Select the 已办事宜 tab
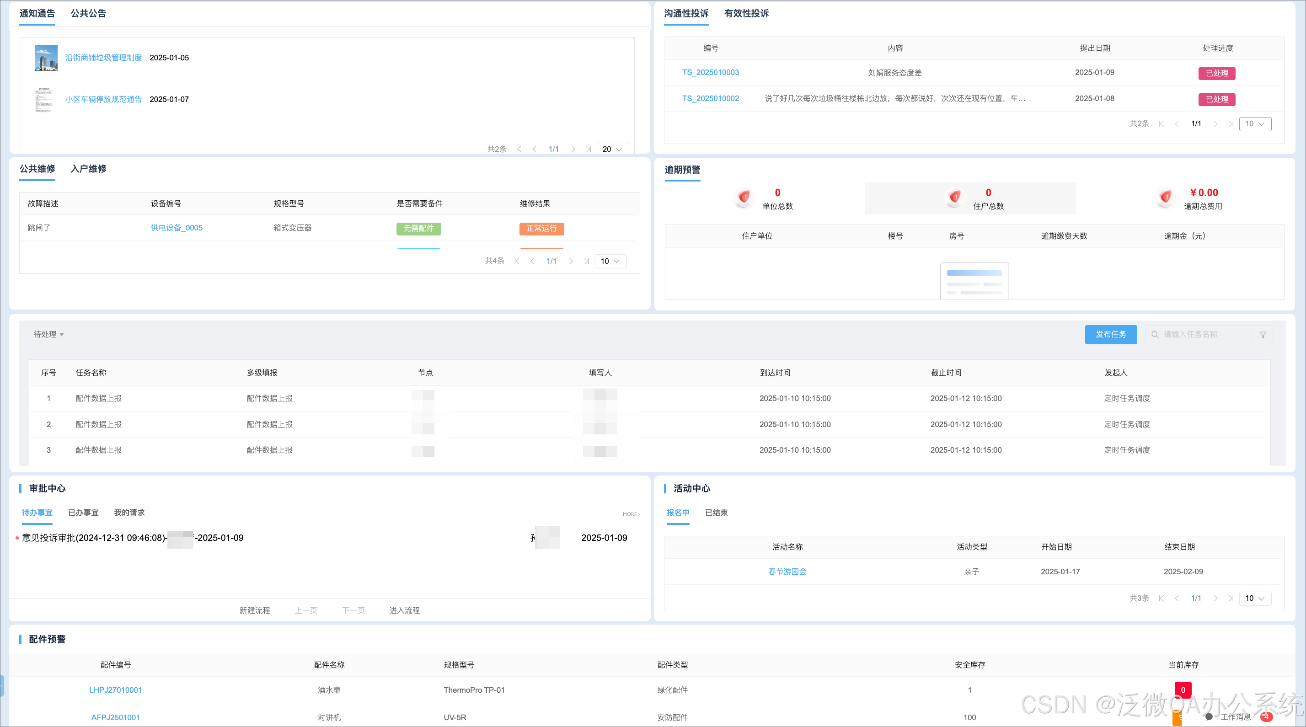Viewport: 1306px width, 727px height. [x=83, y=513]
